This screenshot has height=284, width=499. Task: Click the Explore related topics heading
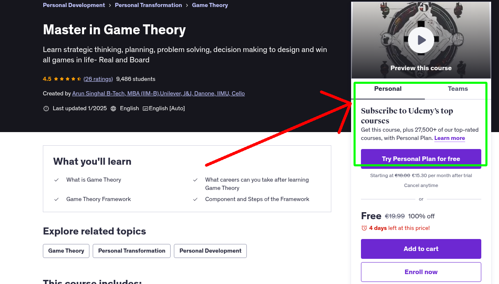click(x=94, y=231)
